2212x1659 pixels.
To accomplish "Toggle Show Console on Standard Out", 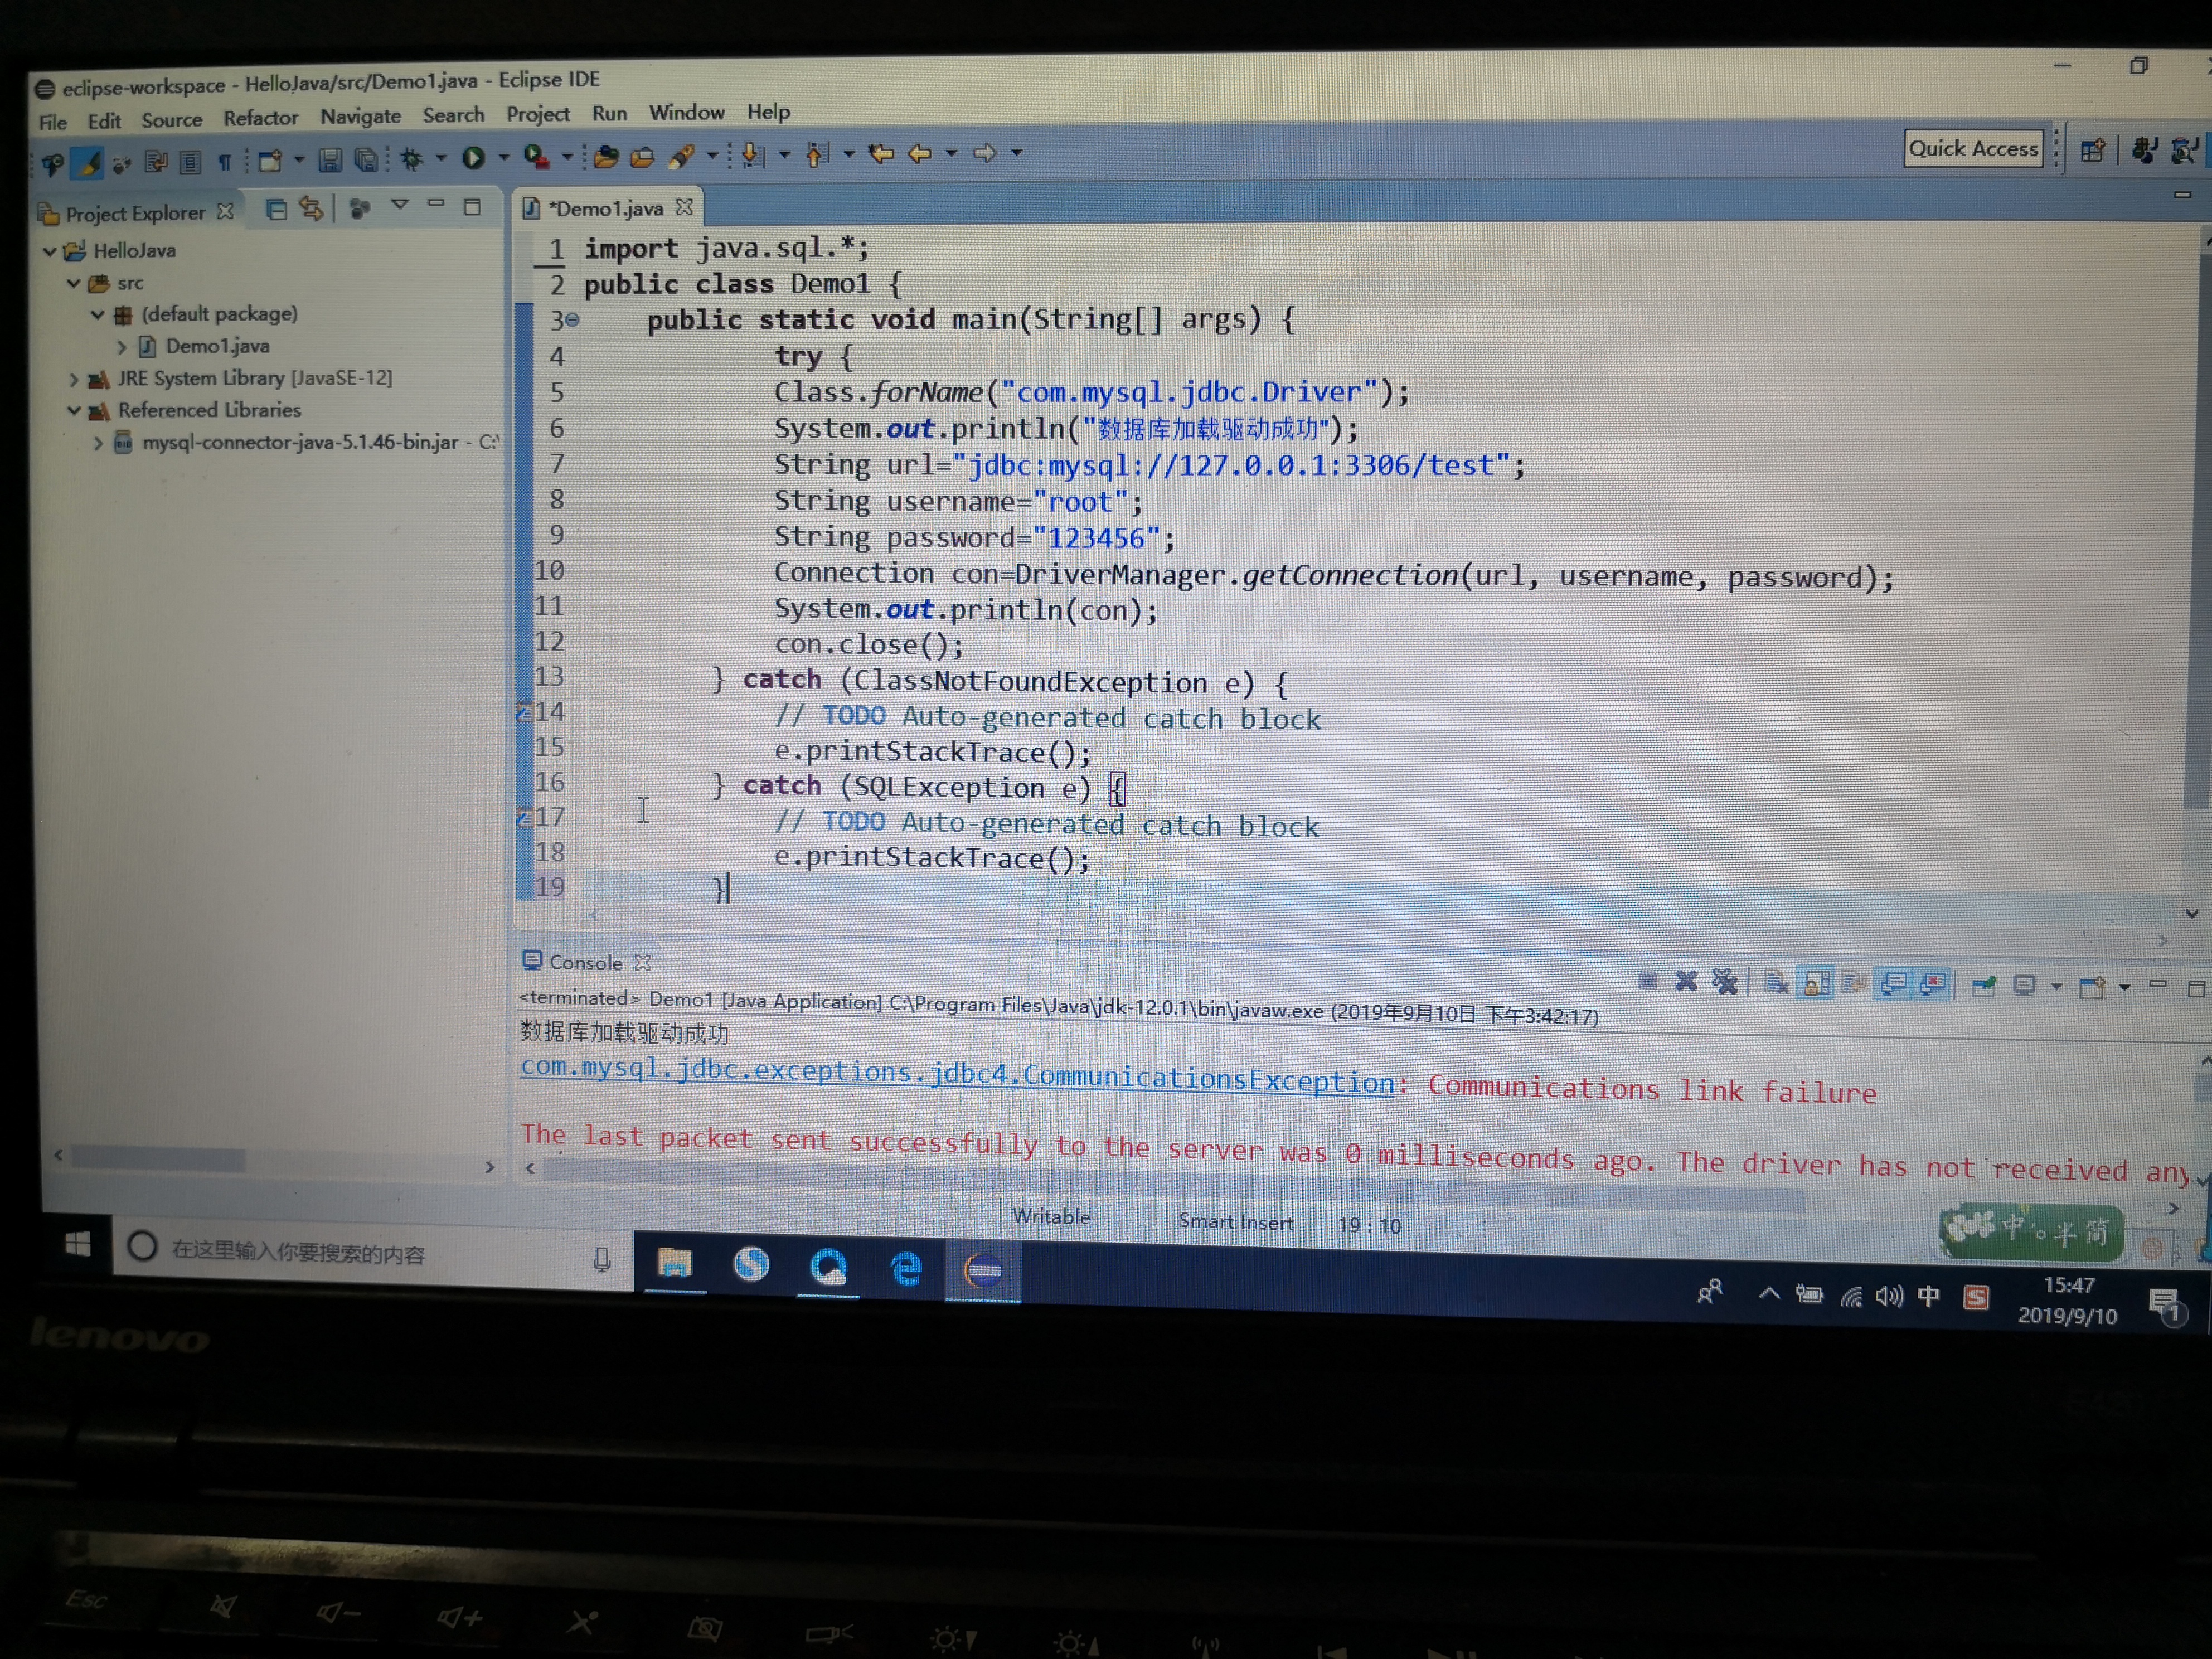I will (1893, 985).
